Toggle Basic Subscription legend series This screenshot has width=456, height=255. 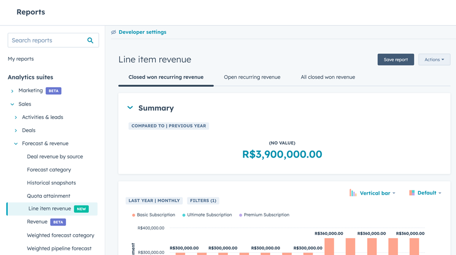[x=153, y=215]
